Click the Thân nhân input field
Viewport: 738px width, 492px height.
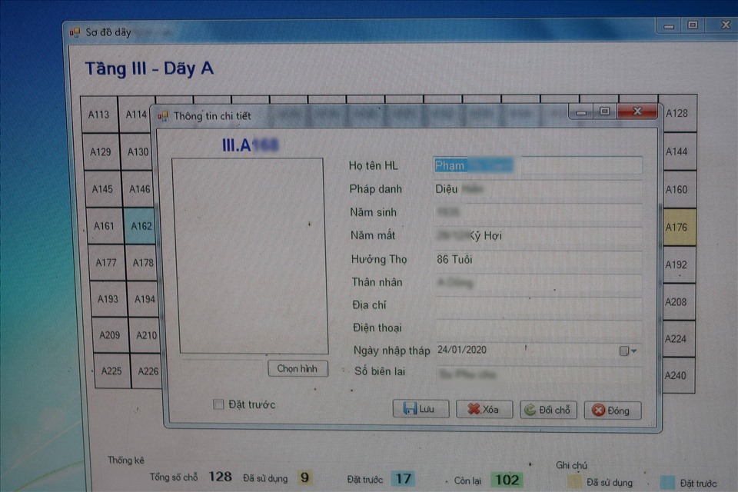click(538, 282)
